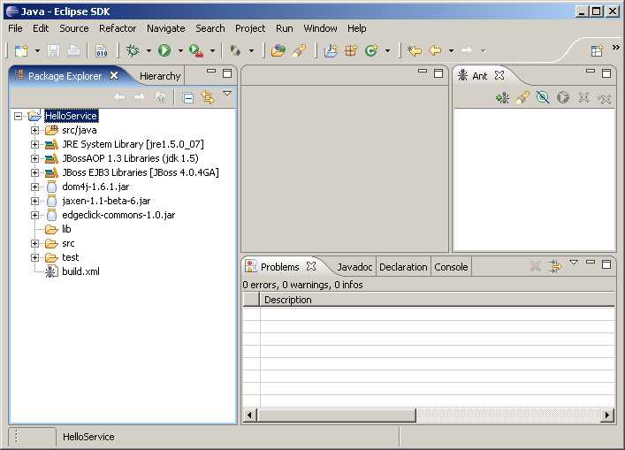The image size is (625, 450).
Task: Select the lib folder
Action: click(66, 229)
